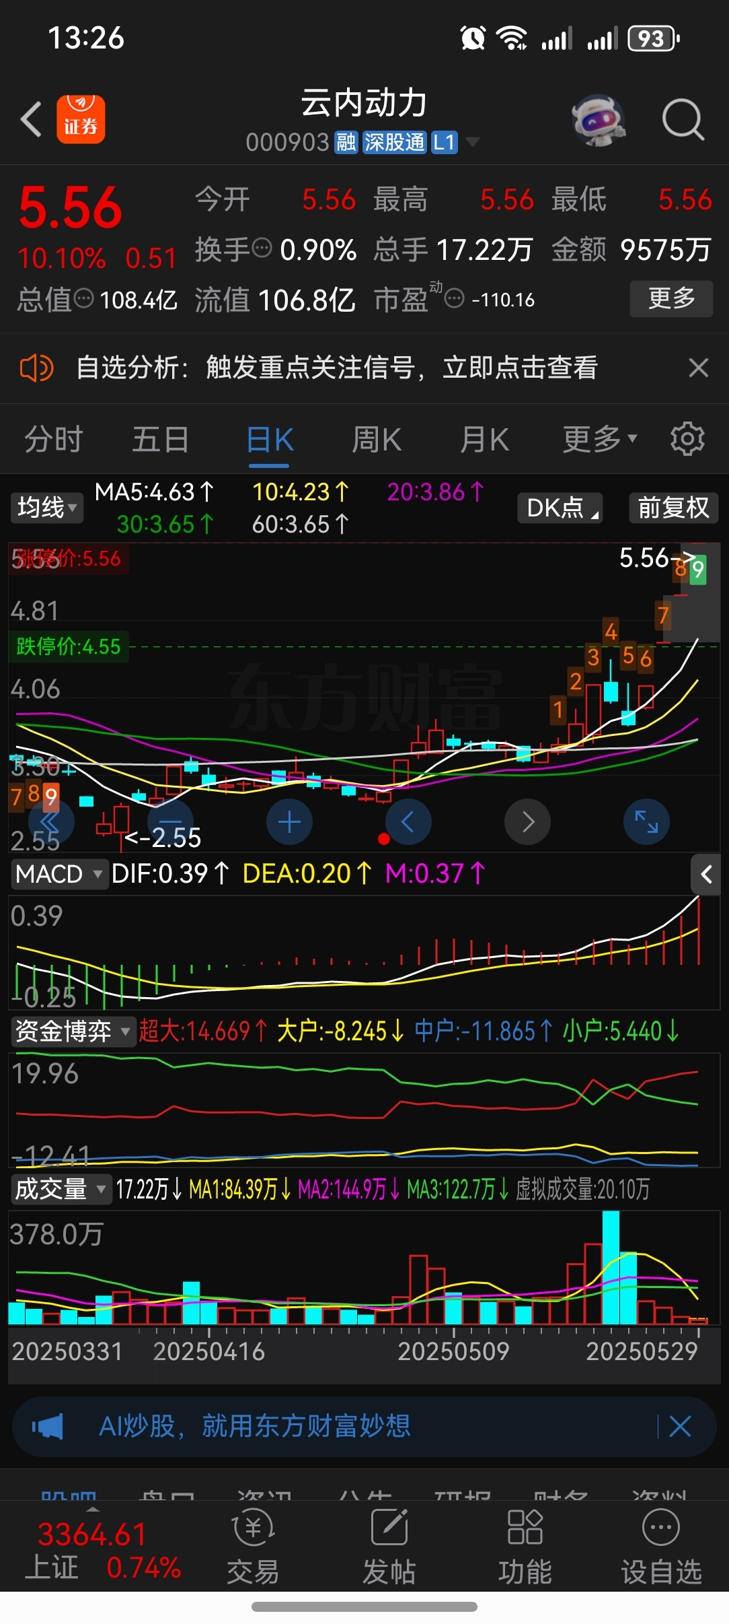Select the 日K chart tab

pyautogui.click(x=270, y=440)
